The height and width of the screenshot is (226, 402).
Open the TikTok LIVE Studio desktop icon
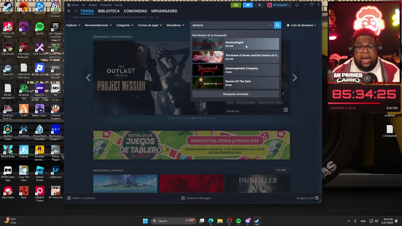(x=8, y=30)
